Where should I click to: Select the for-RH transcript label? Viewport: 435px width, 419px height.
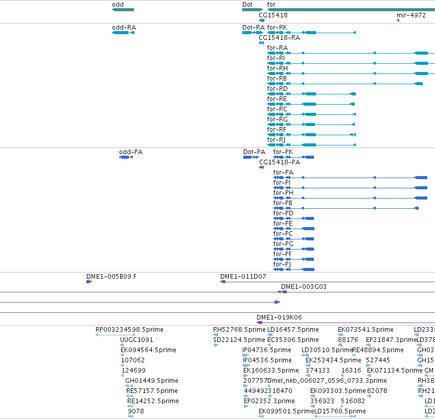pyautogui.click(x=277, y=68)
